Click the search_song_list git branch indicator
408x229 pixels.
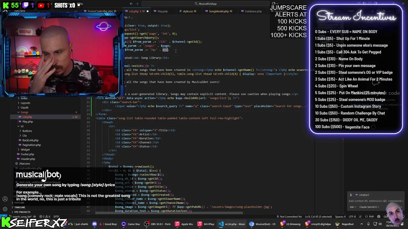click(22, 217)
